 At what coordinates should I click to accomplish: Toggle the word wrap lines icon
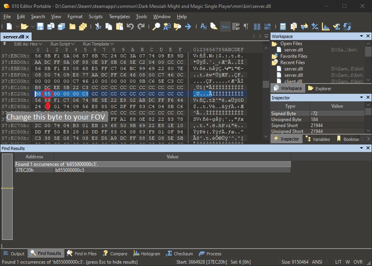236,27
